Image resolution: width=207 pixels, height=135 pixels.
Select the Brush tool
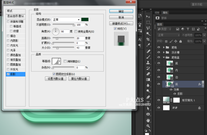pos(148,57)
